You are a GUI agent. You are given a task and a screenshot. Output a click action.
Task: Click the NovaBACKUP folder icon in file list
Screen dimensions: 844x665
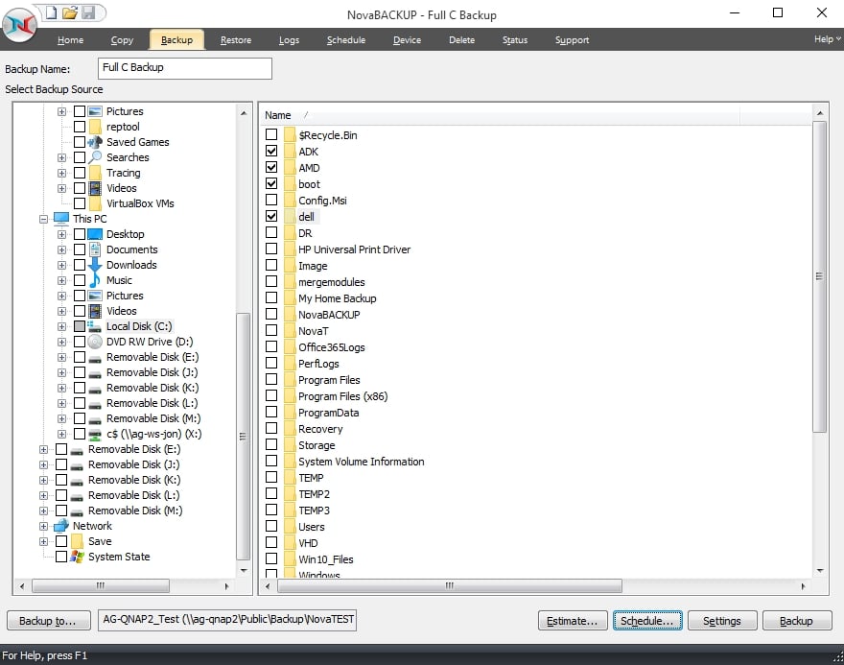(x=290, y=315)
